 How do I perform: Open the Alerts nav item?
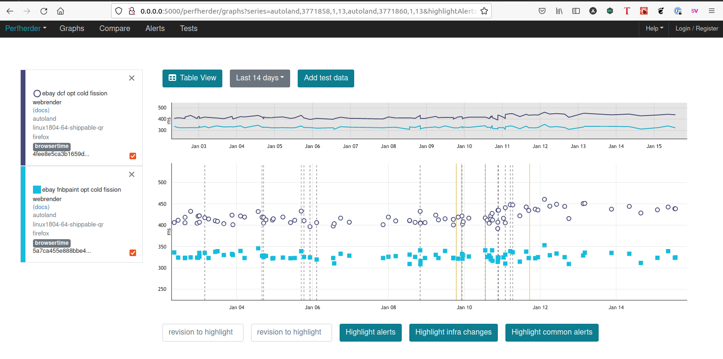pyautogui.click(x=155, y=28)
